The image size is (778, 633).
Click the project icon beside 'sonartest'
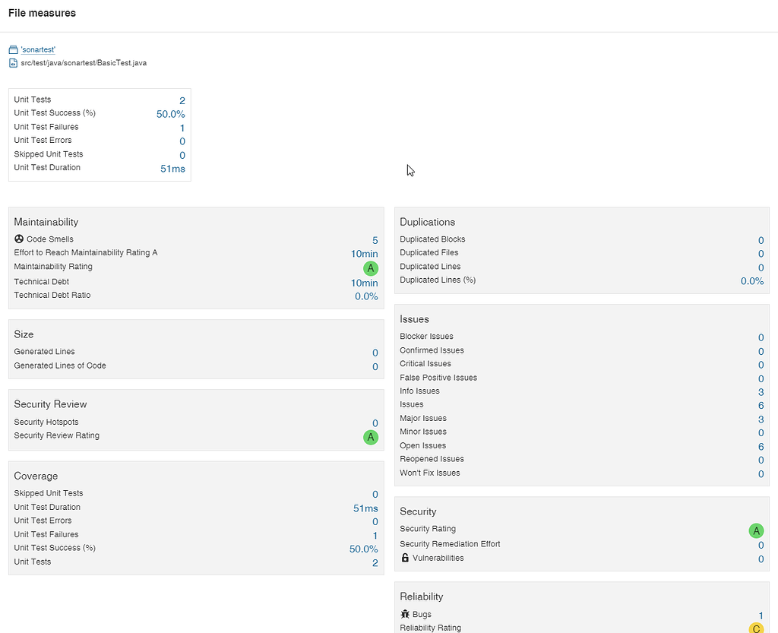tap(13, 49)
